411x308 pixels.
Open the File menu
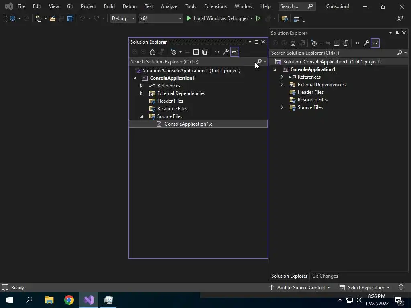(21, 6)
